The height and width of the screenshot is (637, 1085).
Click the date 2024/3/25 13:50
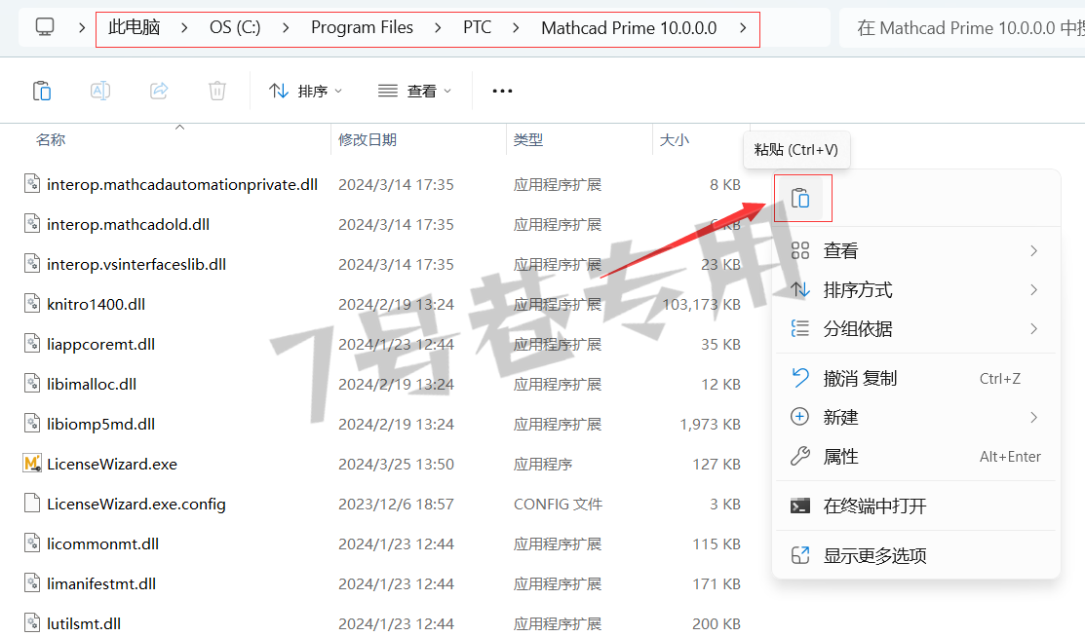pyautogui.click(x=396, y=464)
